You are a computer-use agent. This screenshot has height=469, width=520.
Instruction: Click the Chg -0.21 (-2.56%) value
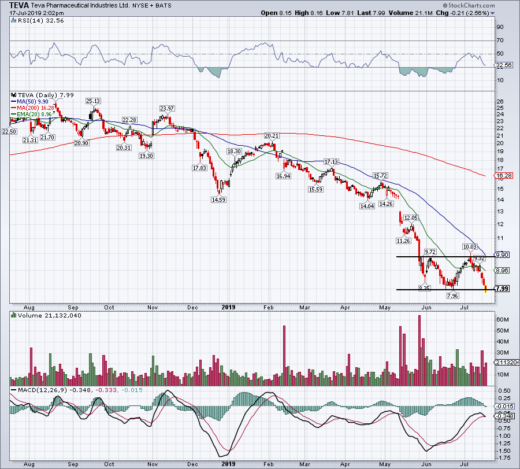click(462, 13)
